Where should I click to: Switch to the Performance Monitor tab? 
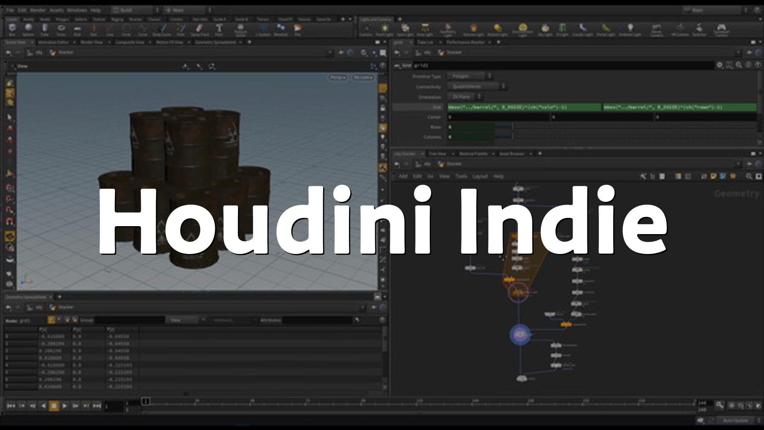(x=466, y=42)
